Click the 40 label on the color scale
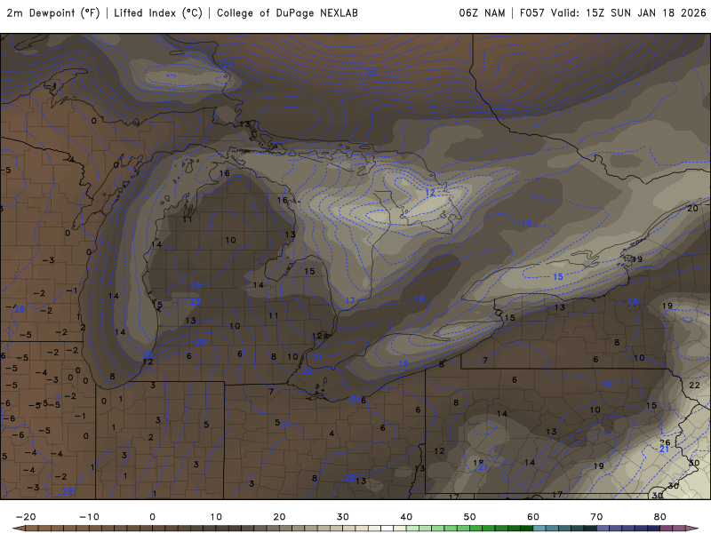711x533 pixels. click(x=406, y=517)
